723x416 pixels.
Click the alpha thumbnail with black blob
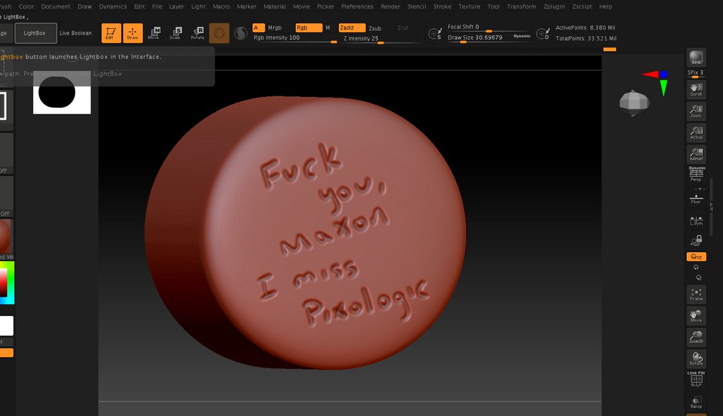(x=62, y=92)
